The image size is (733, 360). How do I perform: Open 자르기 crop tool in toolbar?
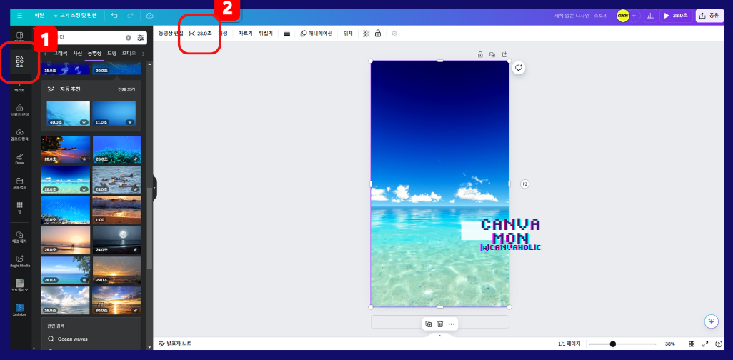click(245, 34)
